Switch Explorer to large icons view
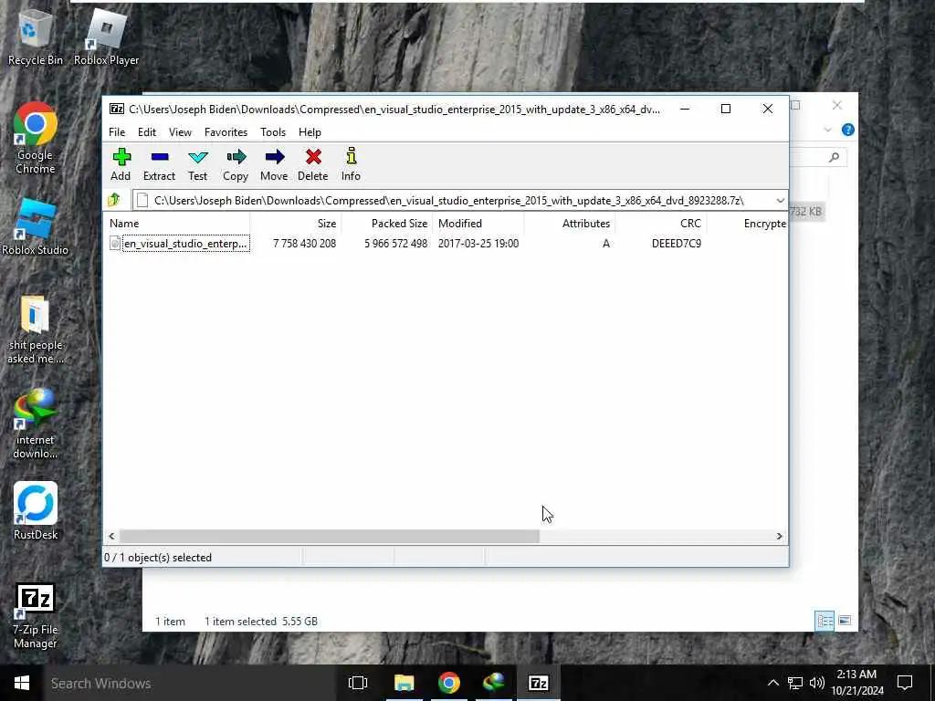 845,621
